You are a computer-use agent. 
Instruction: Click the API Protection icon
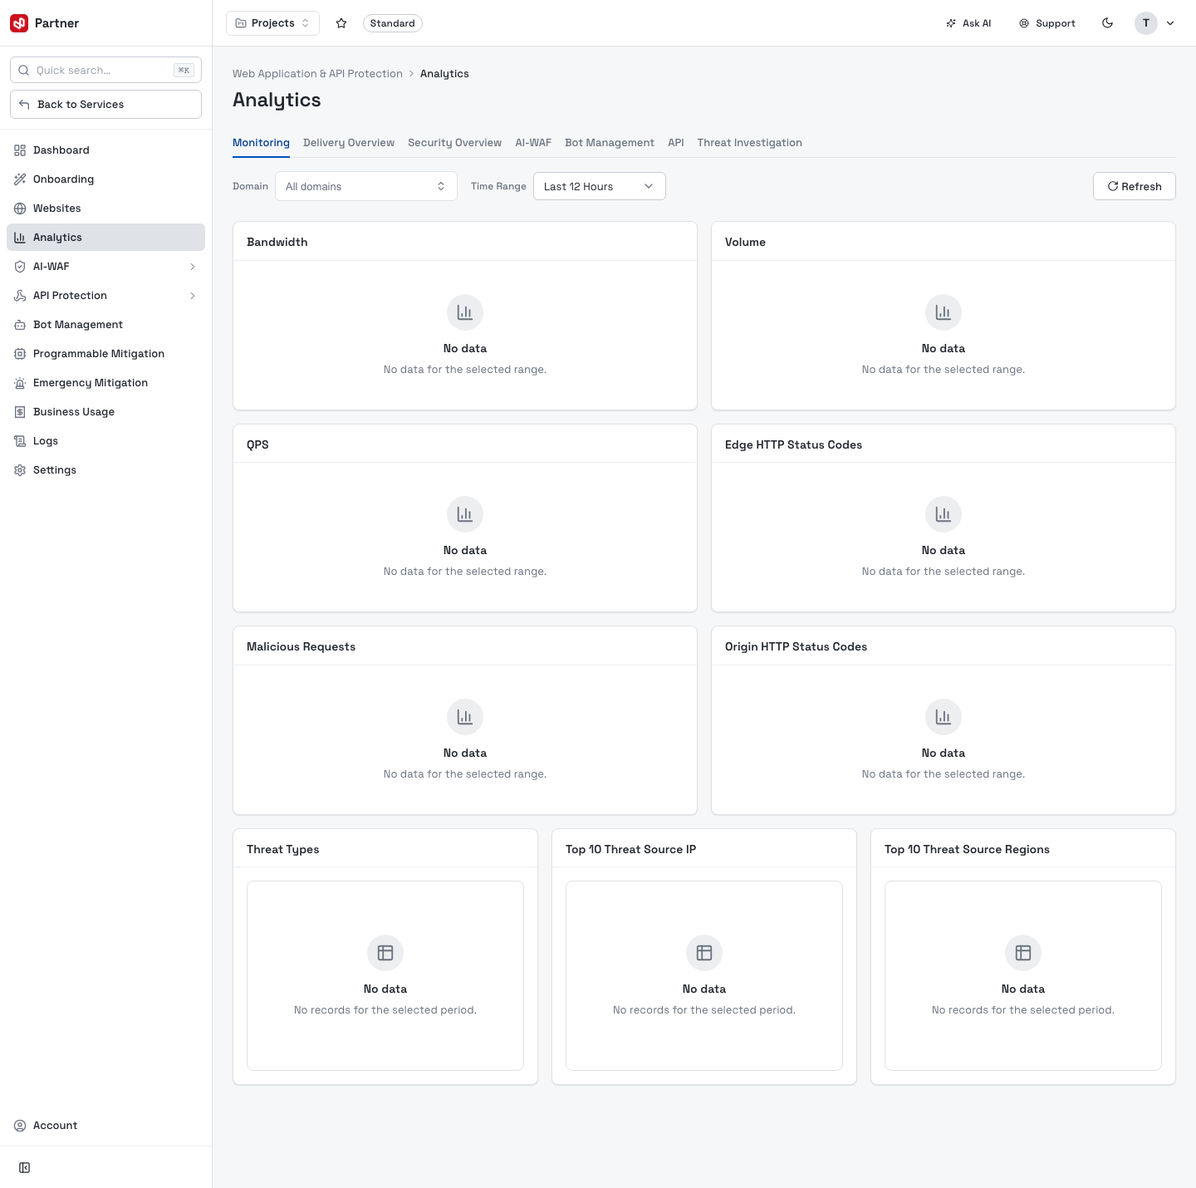tap(20, 296)
